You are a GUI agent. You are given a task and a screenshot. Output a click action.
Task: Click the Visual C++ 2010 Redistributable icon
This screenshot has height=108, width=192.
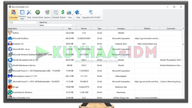coord(10,82)
